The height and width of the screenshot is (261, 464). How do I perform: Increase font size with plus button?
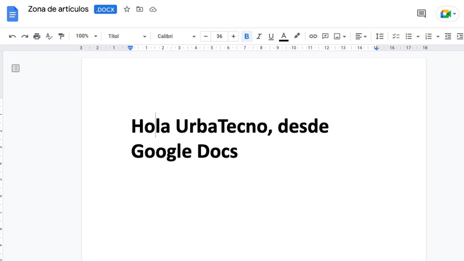pyautogui.click(x=233, y=36)
